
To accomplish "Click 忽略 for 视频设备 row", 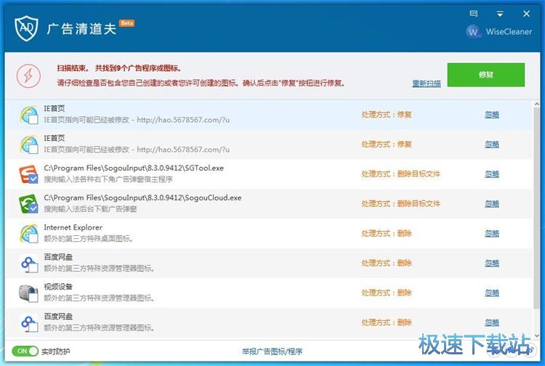I will [492, 293].
